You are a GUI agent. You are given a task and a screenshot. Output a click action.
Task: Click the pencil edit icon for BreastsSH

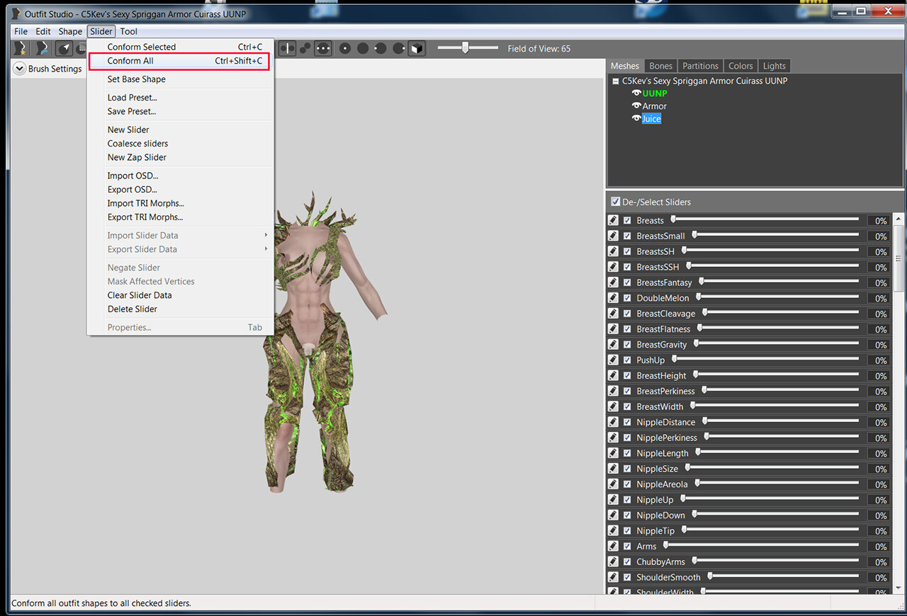click(614, 251)
